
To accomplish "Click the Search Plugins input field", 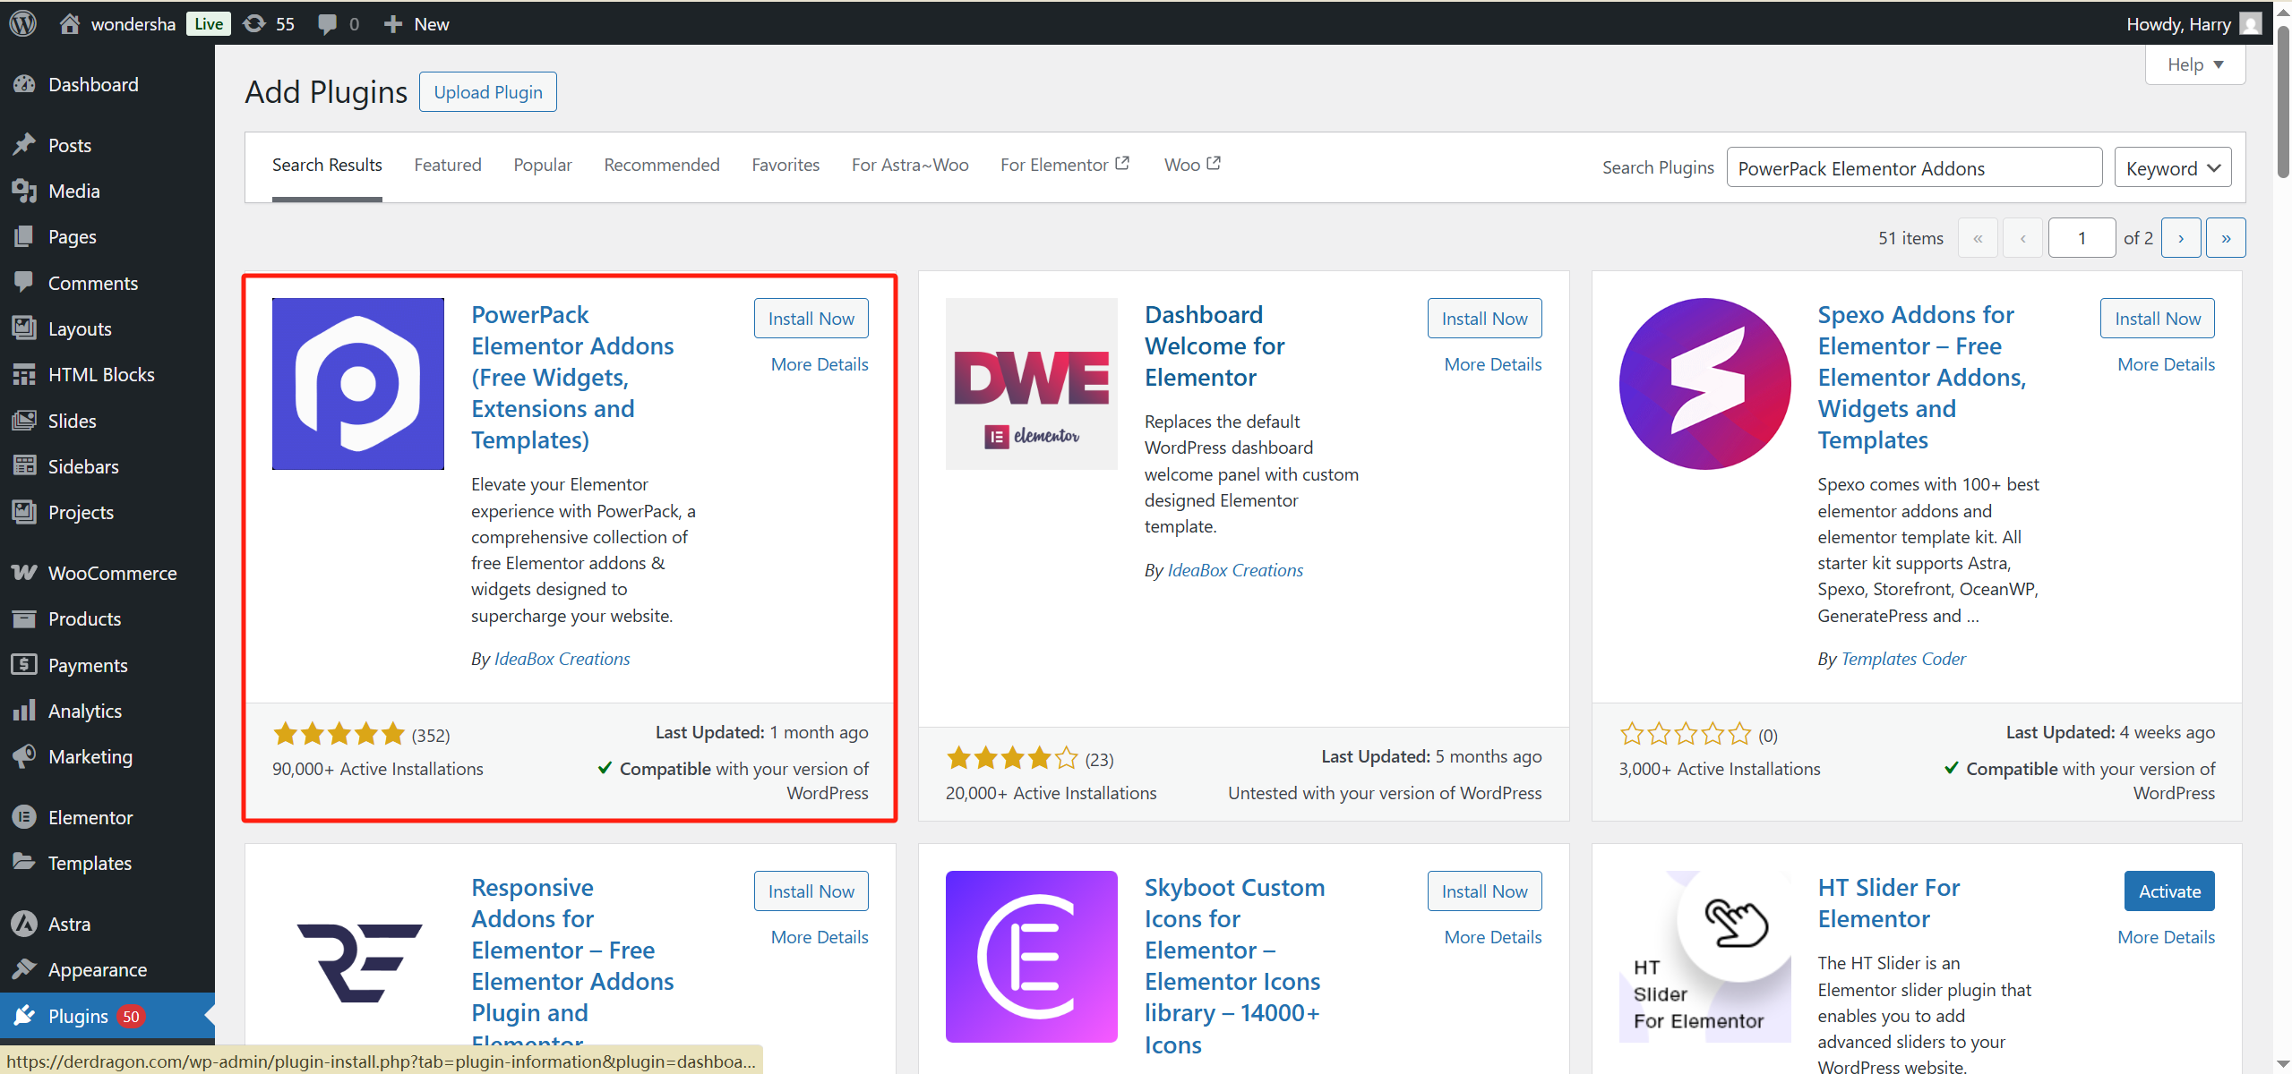I will point(1913,167).
